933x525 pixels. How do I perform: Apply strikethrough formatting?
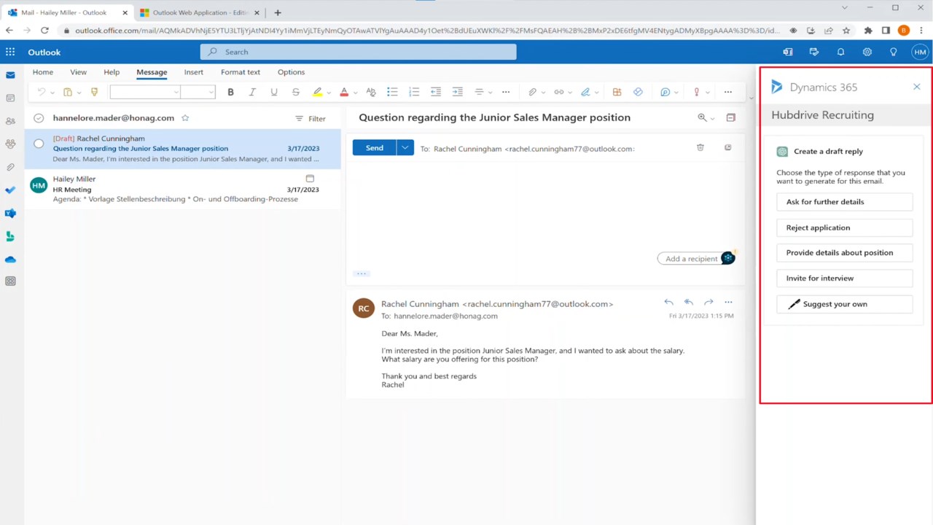coord(296,92)
